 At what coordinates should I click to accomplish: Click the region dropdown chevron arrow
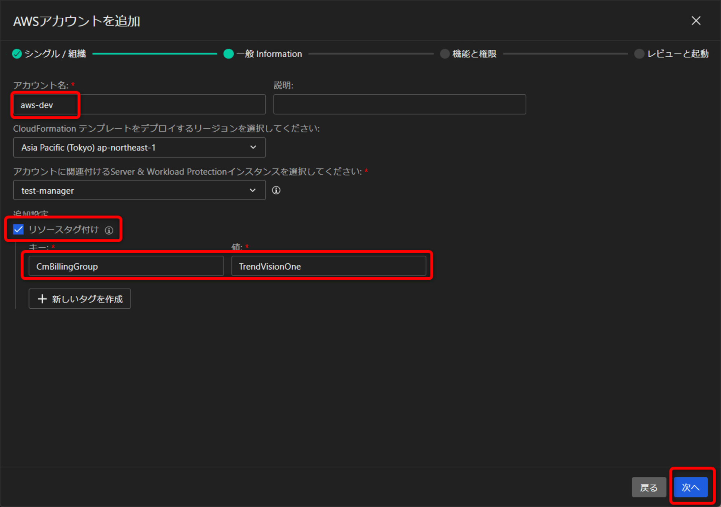tap(253, 147)
